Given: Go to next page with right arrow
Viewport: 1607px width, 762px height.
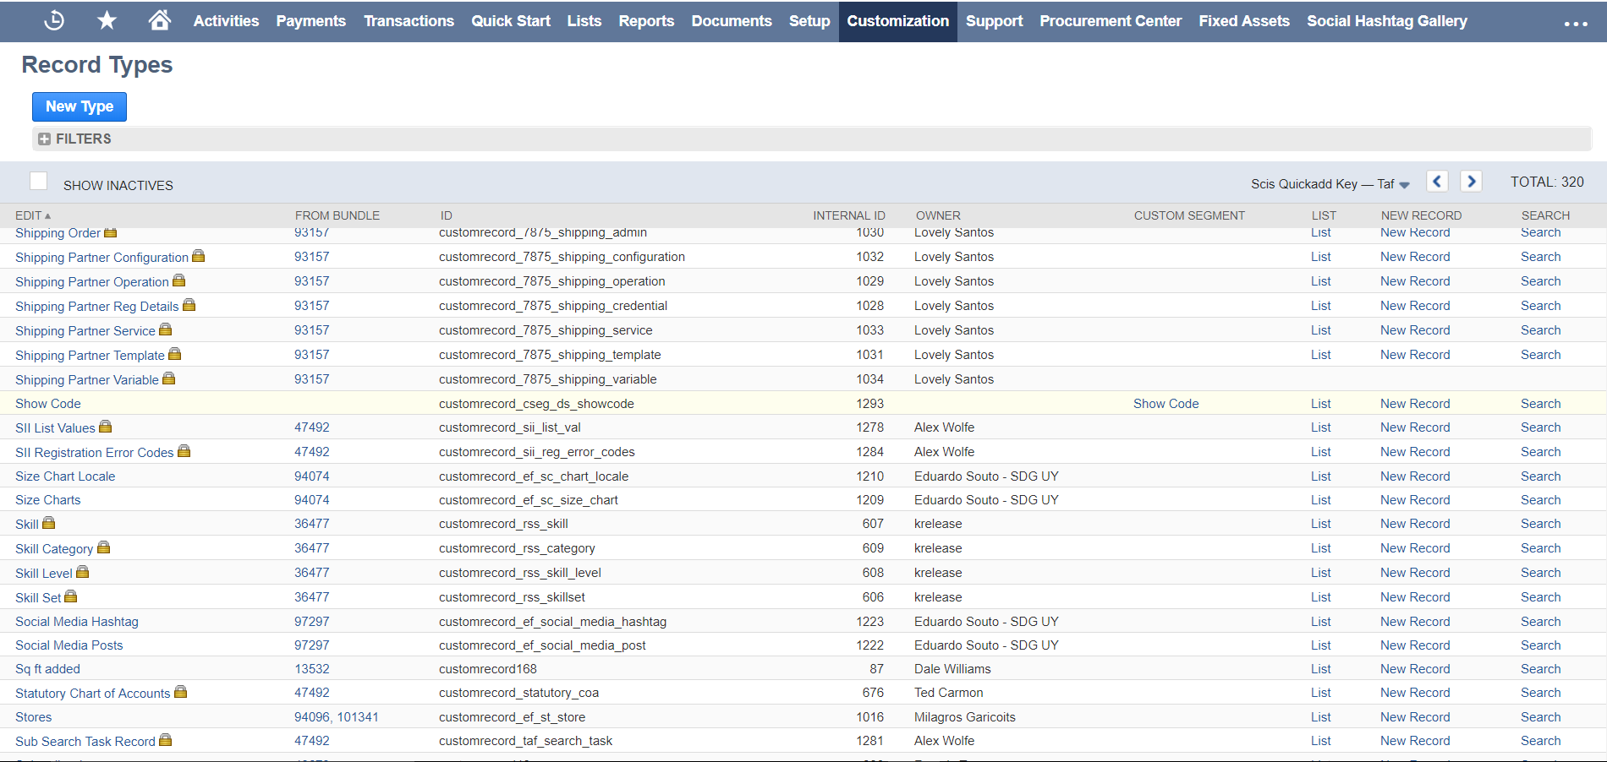Looking at the screenshot, I should [x=1471, y=182].
